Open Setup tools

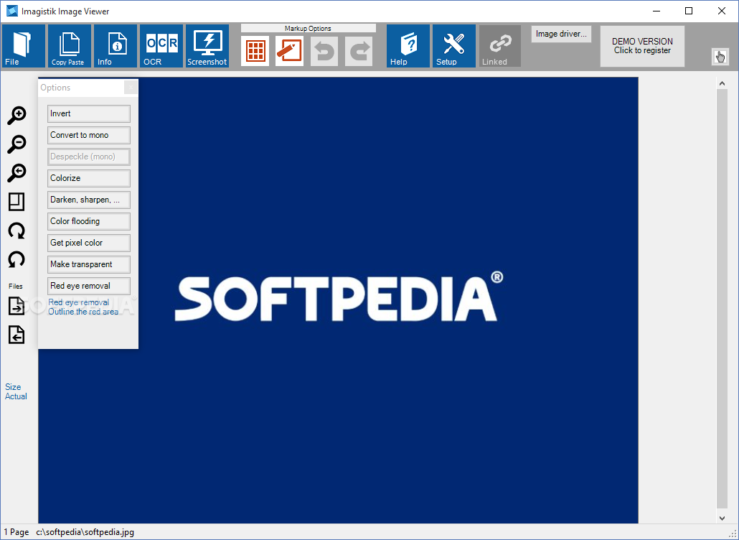454,46
